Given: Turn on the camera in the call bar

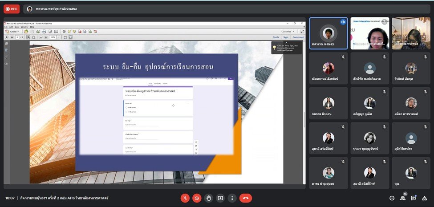Looking at the screenshot, I should pos(197,198).
